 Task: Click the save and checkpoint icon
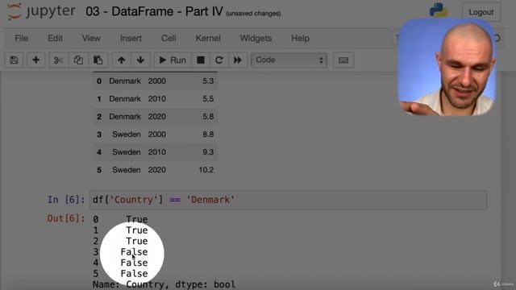click(14, 60)
